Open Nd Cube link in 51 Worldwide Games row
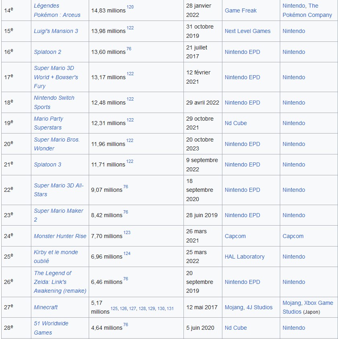The image size is (338, 339). [236, 328]
